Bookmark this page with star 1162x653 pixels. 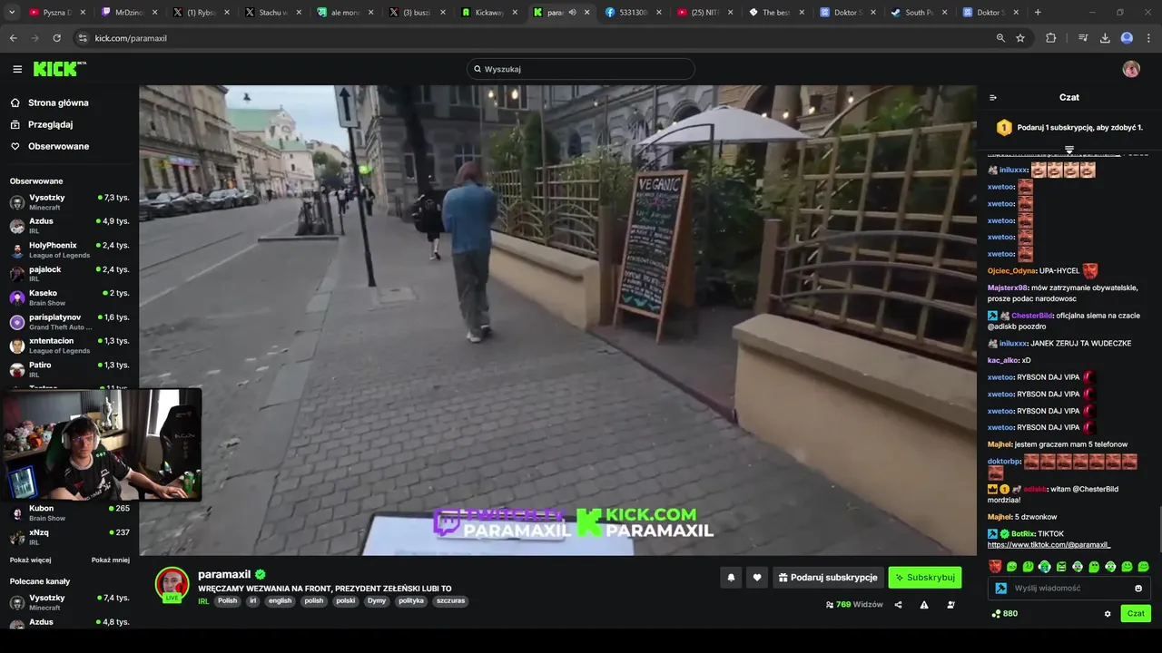[x=1020, y=38]
